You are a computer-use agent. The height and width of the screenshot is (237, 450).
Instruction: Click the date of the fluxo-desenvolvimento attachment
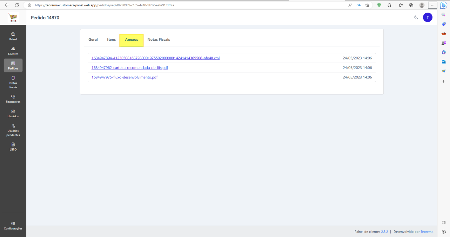(357, 77)
